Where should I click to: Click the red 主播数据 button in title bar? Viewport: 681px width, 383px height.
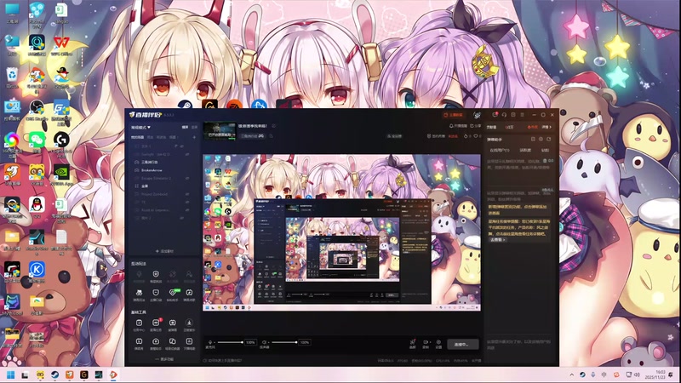pyautogui.click(x=453, y=115)
